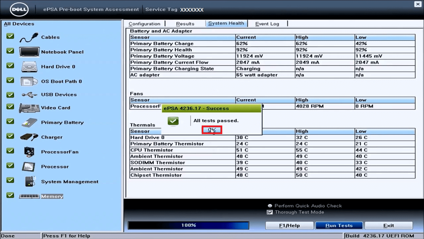Click the F1/Help button
424x239 pixels.
(289, 226)
